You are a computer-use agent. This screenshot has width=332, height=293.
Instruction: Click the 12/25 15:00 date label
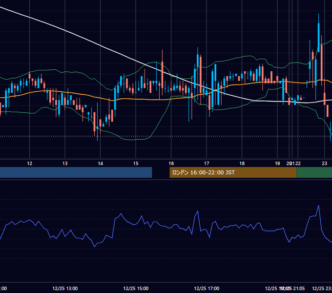click(136, 288)
